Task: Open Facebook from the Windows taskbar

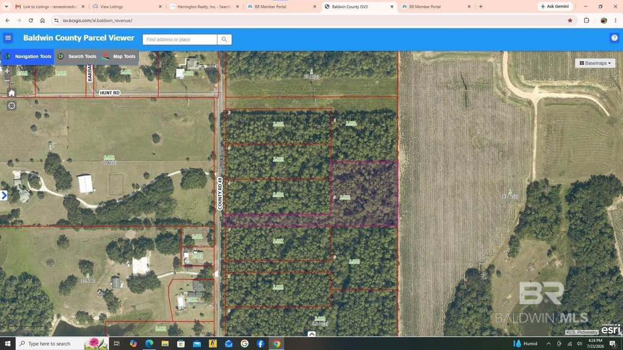Action: (x=260, y=343)
